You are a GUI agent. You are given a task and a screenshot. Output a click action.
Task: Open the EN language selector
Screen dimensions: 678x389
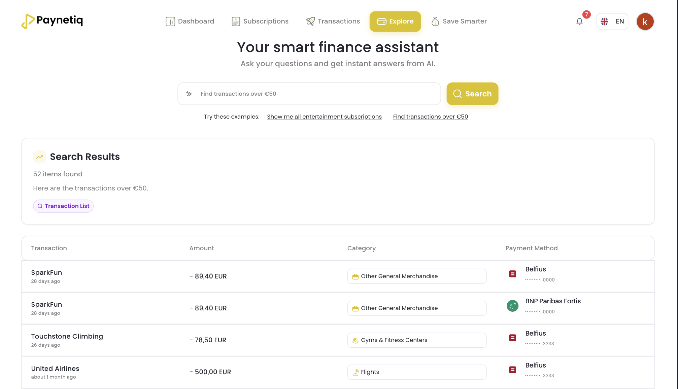pyautogui.click(x=612, y=21)
